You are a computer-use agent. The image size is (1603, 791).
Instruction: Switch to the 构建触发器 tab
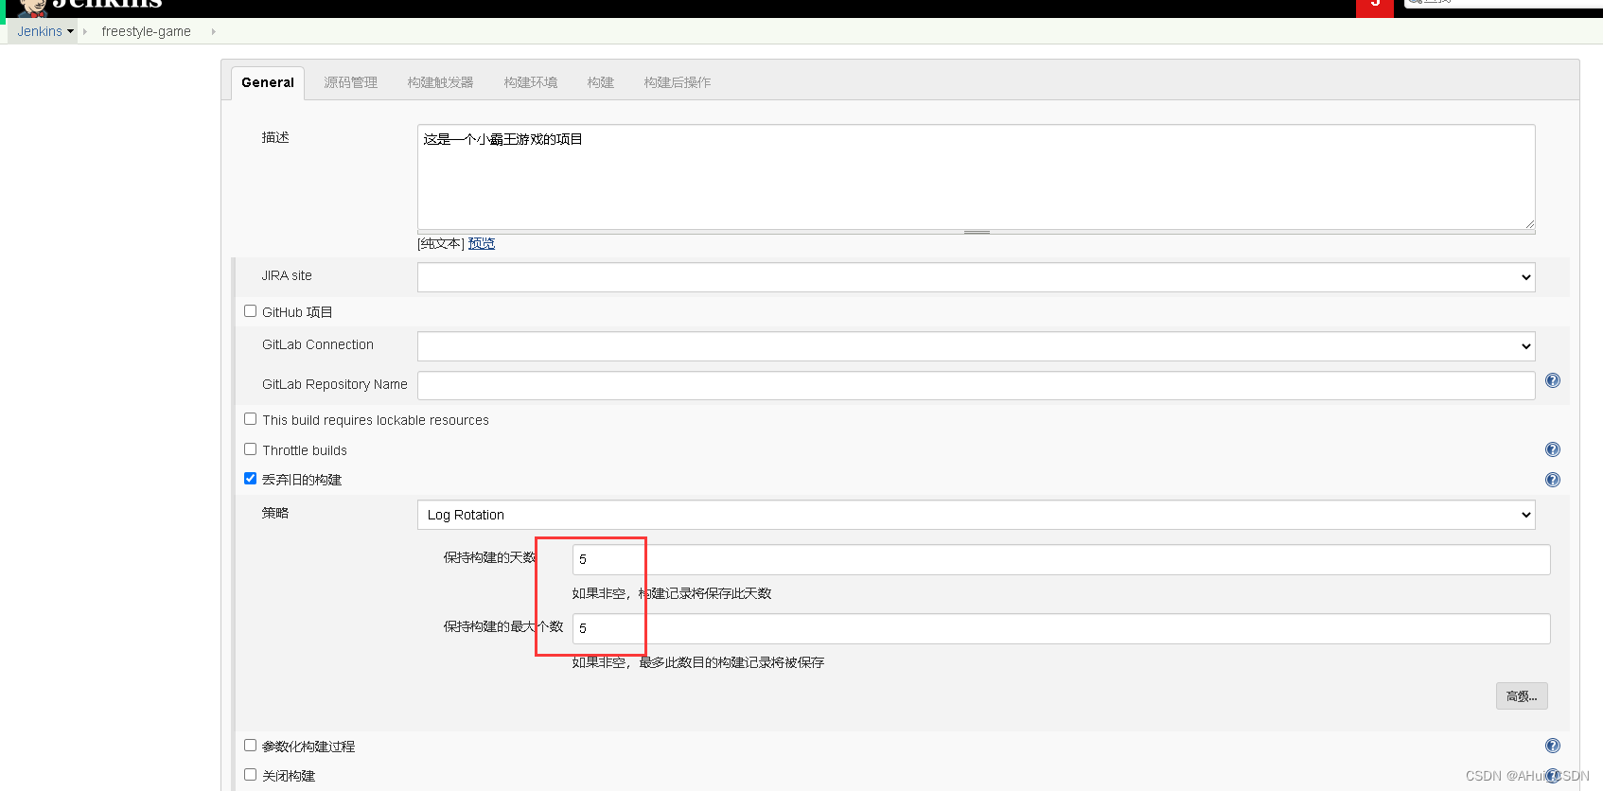[441, 82]
